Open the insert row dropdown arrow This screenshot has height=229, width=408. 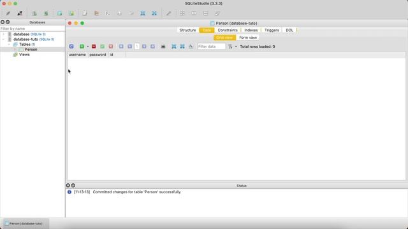click(88, 46)
